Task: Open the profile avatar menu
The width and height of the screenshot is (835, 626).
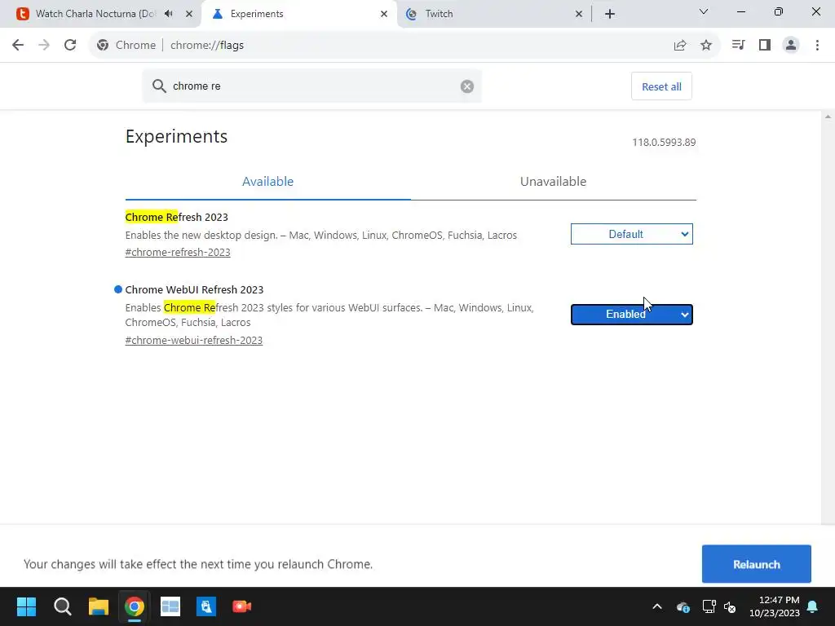Action: click(791, 46)
